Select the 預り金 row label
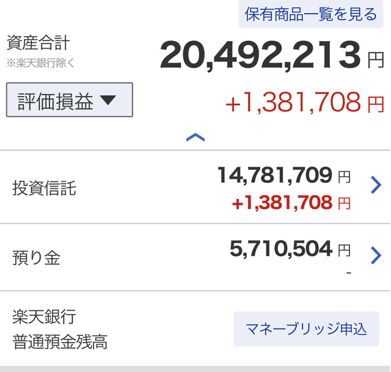 click(36, 258)
